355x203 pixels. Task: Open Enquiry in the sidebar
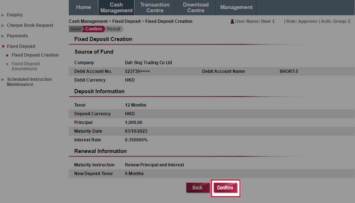point(15,15)
